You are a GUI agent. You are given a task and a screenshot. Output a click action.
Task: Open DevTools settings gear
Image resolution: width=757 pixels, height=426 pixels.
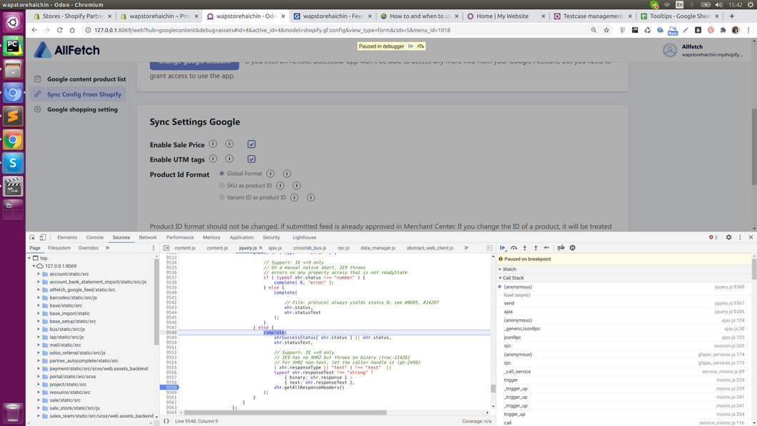pyautogui.click(x=728, y=237)
